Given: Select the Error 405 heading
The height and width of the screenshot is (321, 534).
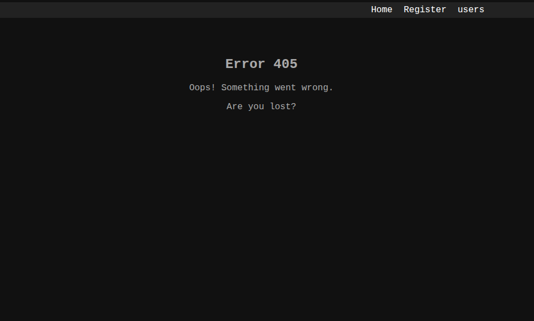Looking at the screenshot, I should 261,64.
